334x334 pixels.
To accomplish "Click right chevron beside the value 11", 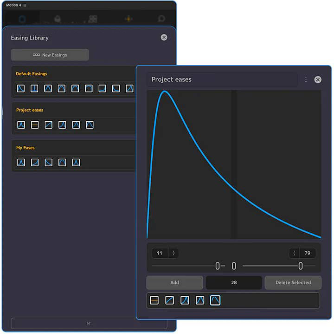I will 173,253.
